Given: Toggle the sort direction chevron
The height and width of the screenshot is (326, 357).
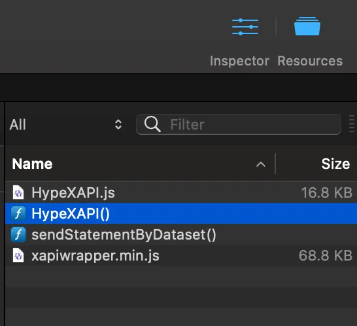Looking at the screenshot, I should coord(261,164).
